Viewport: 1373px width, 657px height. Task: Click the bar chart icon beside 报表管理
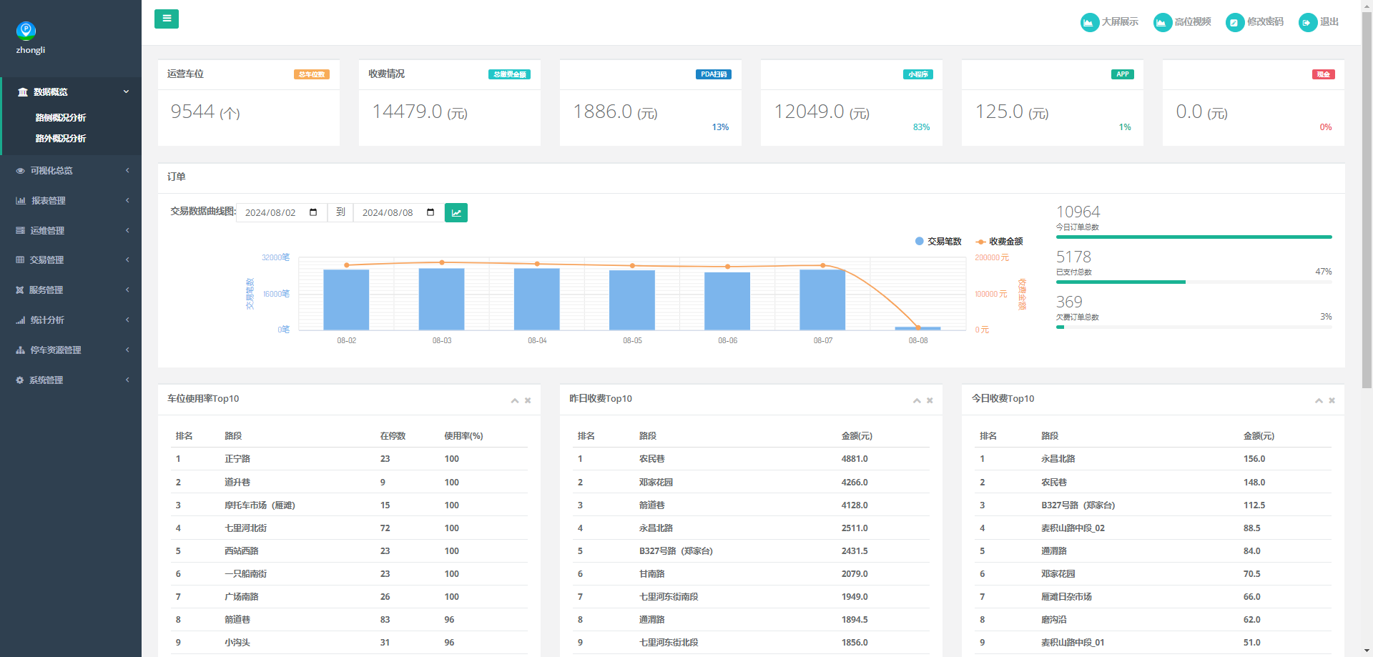point(21,201)
